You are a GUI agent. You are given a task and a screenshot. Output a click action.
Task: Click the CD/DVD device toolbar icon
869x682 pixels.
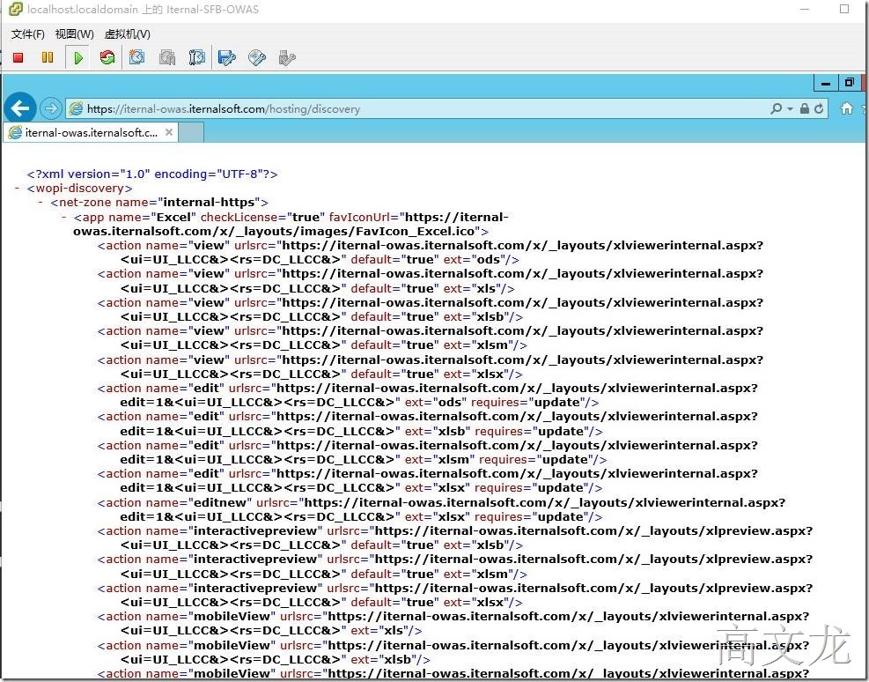pyautogui.click(x=256, y=57)
